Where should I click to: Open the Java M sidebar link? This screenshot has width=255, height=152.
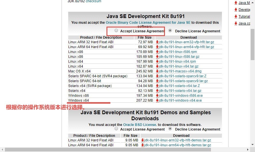tap(244, 3)
